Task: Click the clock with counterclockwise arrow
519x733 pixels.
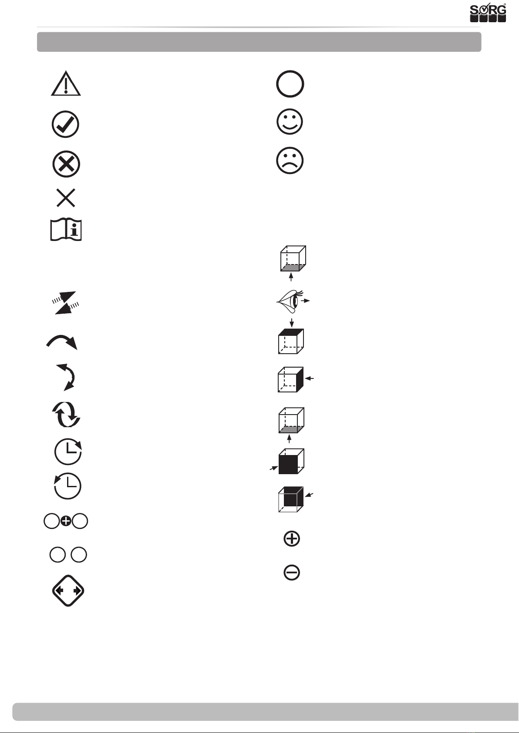Action: pyautogui.click(x=67, y=486)
